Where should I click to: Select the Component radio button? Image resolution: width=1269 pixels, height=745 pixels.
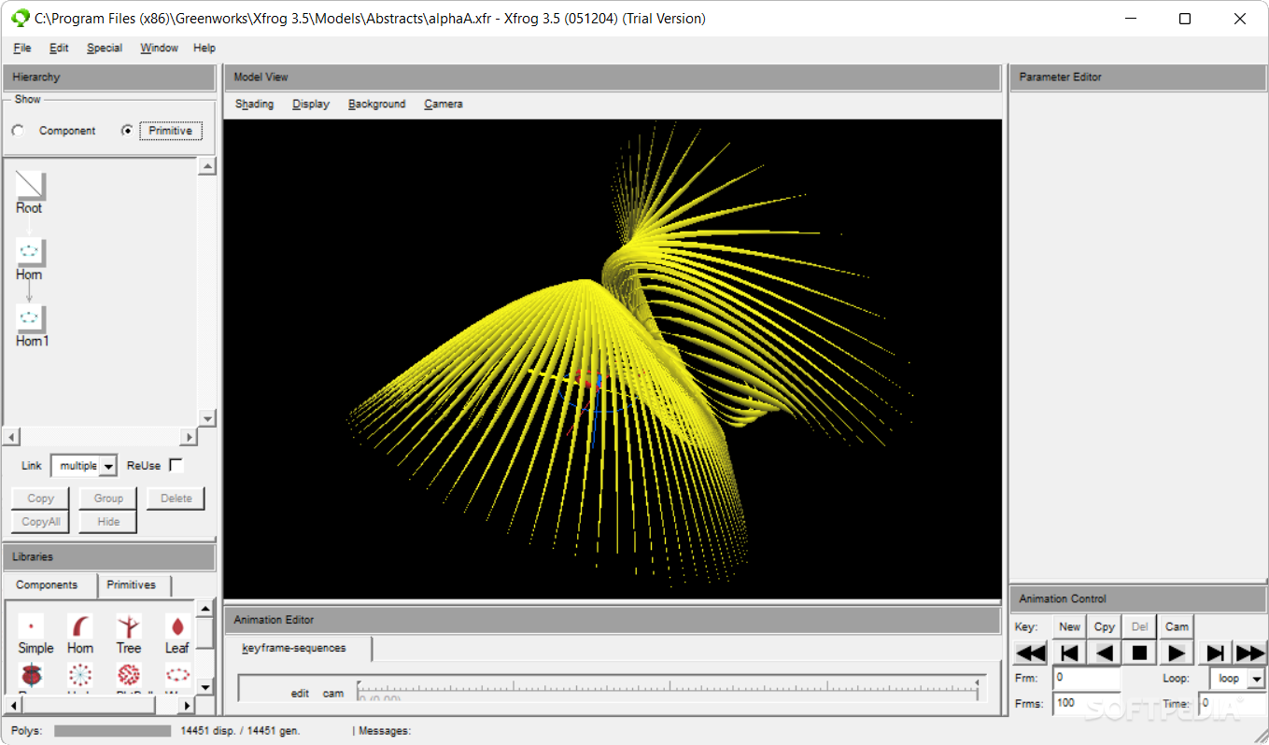point(18,131)
